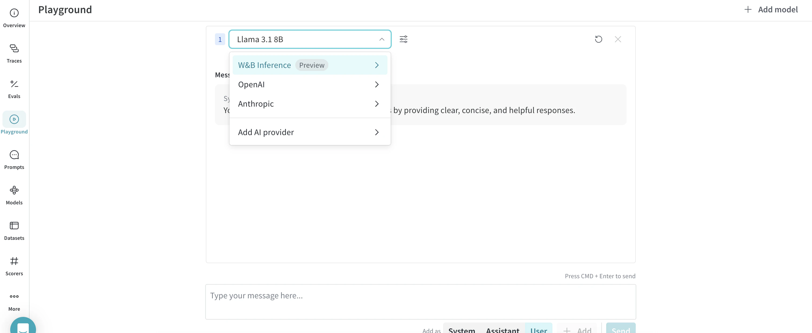Click the Scorers hash icon

[x=14, y=261]
